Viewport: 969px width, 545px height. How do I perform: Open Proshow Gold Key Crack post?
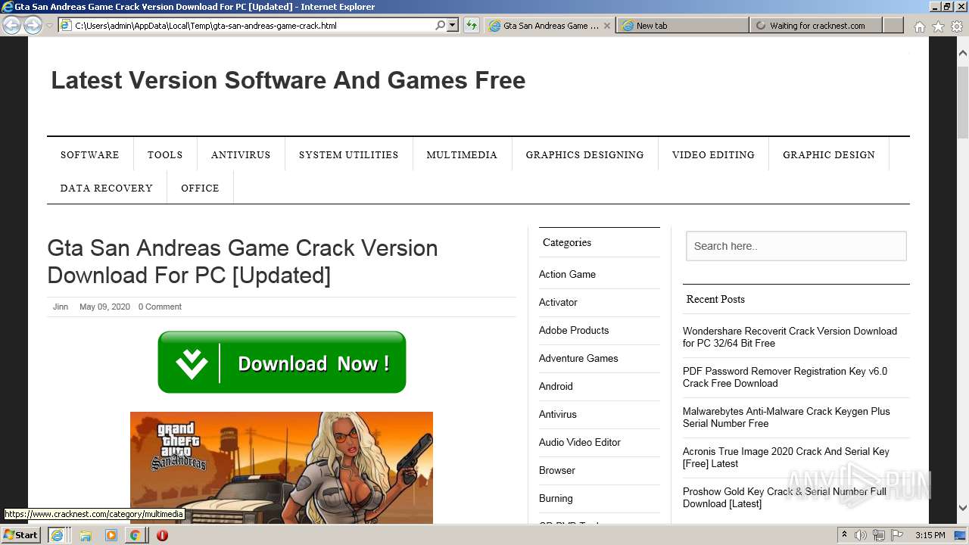tap(784, 497)
